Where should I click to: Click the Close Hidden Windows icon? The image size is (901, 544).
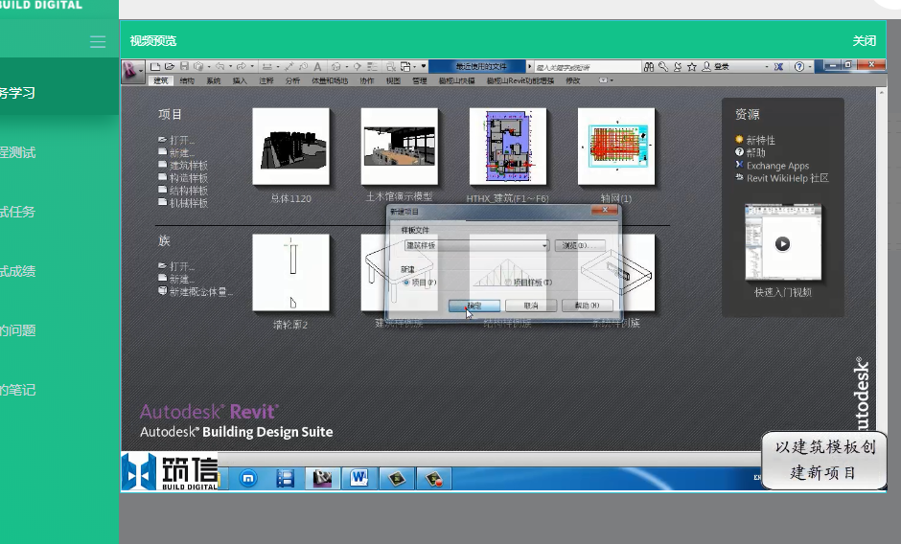(x=391, y=67)
